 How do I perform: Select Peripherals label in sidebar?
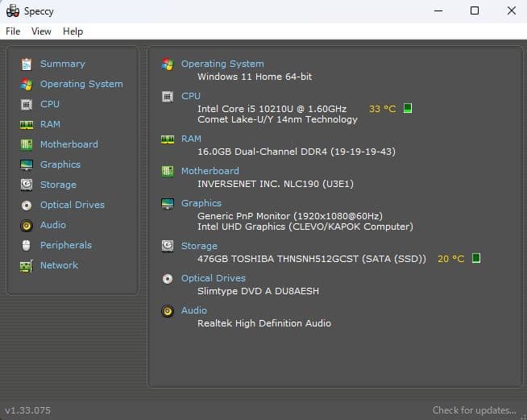[x=66, y=245]
